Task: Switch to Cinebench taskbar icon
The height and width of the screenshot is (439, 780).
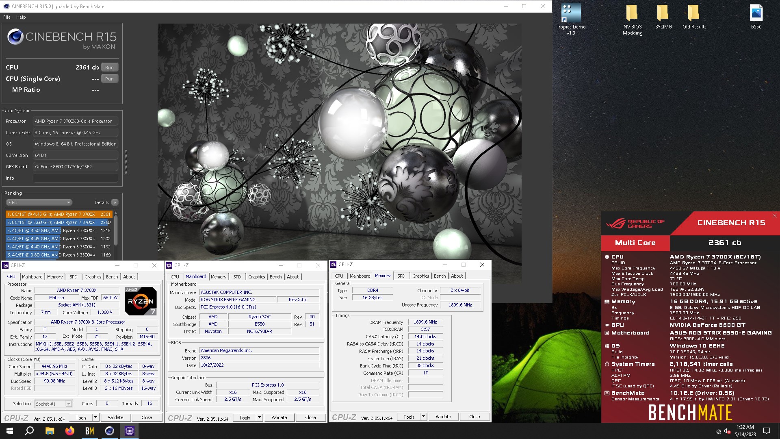Action: (x=110, y=431)
